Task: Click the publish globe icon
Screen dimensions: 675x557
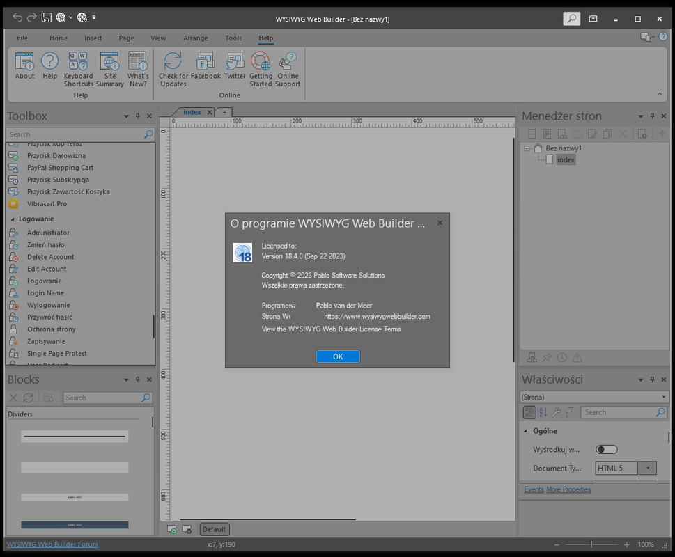Action: pos(82,17)
